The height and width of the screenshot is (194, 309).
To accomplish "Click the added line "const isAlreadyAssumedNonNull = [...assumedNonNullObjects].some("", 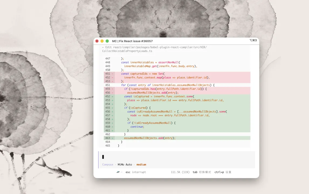I will click(x=177, y=112).
